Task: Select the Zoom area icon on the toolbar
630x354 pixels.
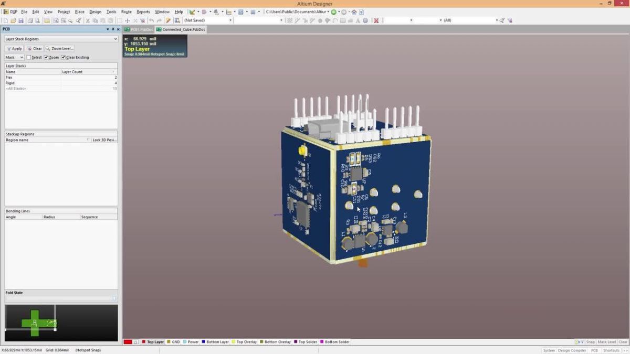Action: (62, 20)
